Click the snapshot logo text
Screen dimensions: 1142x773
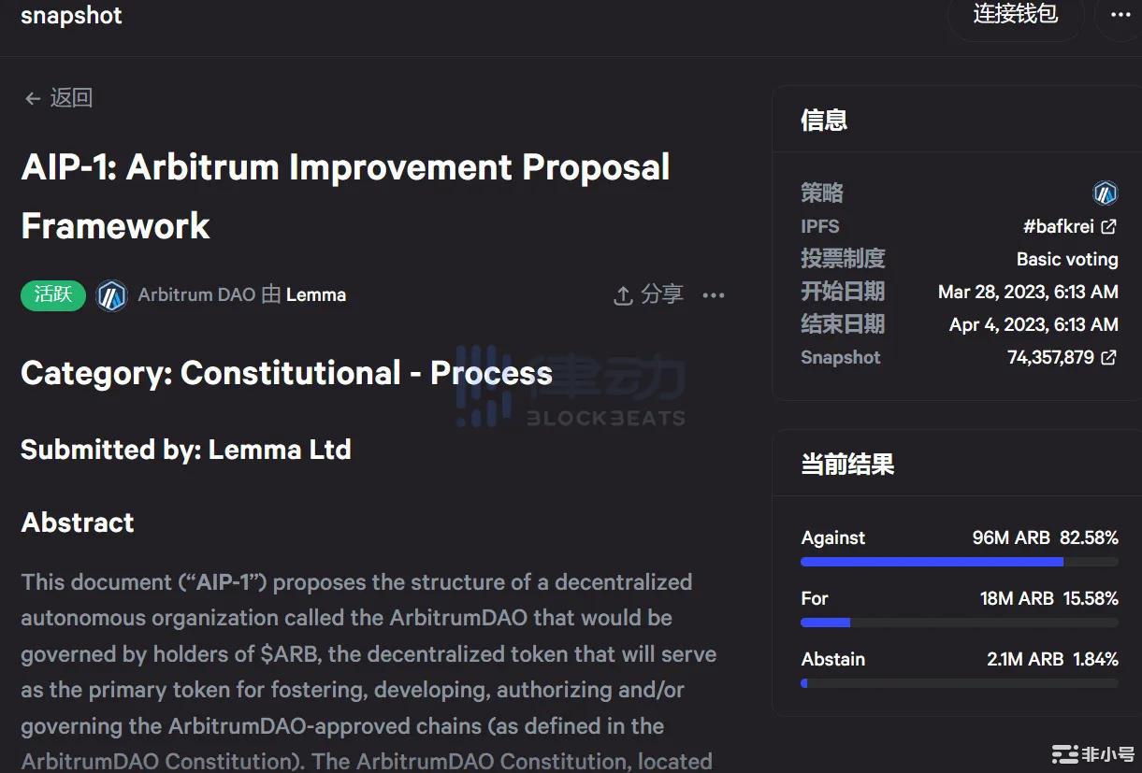(71, 16)
